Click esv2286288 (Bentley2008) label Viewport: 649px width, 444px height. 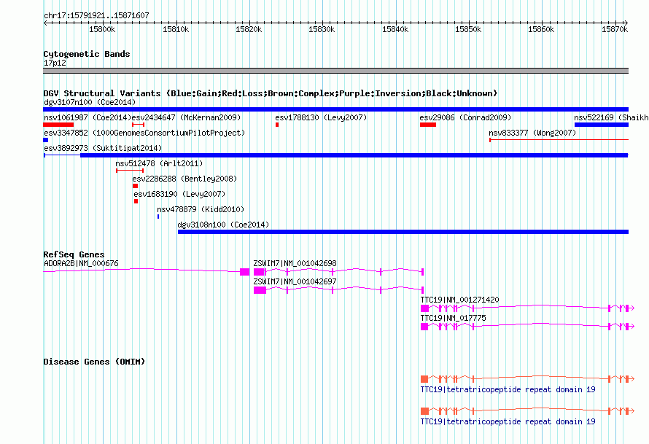pyautogui.click(x=184, y=179)
